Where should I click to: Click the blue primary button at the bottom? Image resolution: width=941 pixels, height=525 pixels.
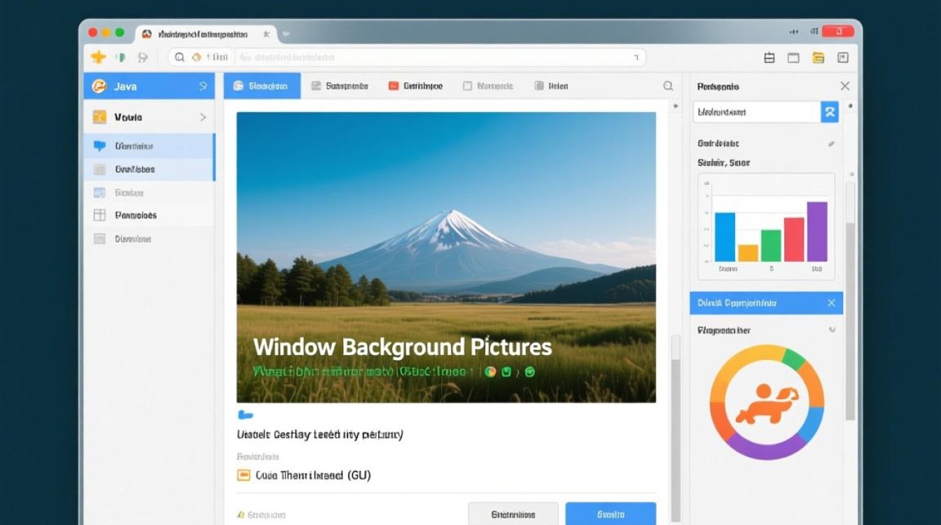point(611,514)
